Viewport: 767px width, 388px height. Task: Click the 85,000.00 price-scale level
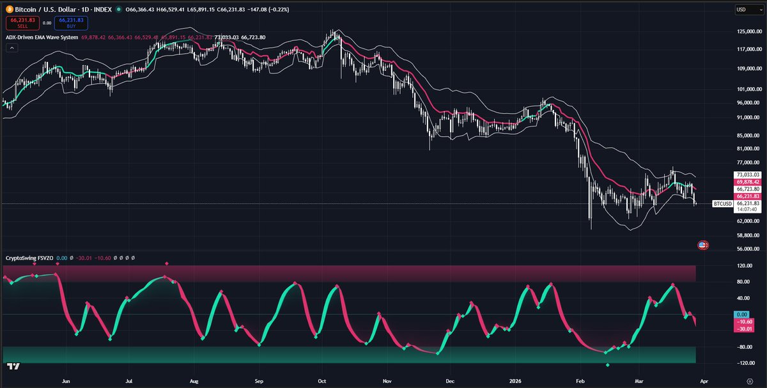point(748,136)
